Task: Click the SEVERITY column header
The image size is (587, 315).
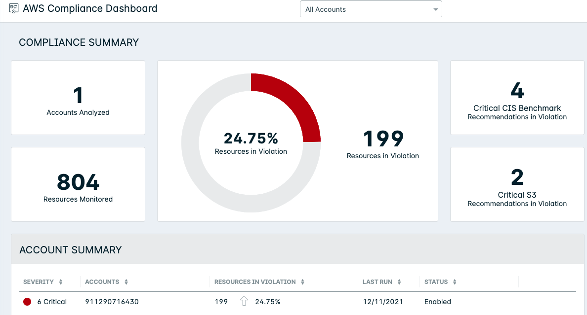Action: [x=38, y=282]
